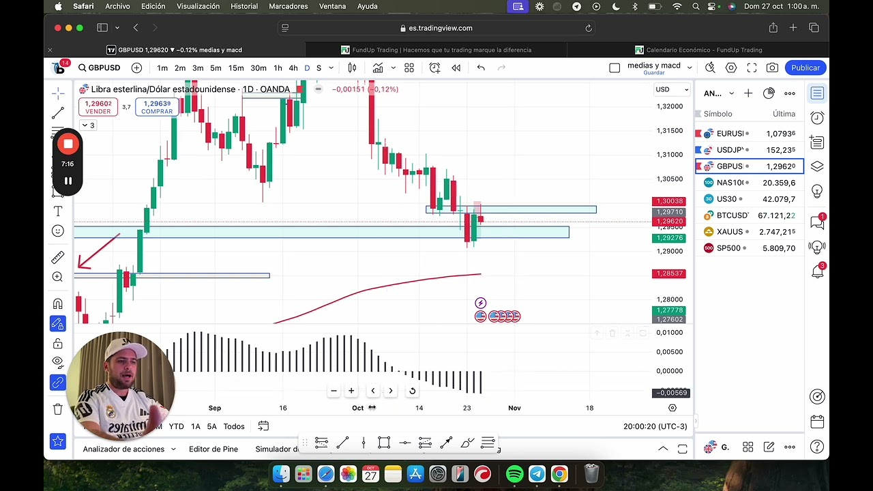The image size is (873, 491).
Task: Open Editor de Pine tab
Action: [213, 449]
